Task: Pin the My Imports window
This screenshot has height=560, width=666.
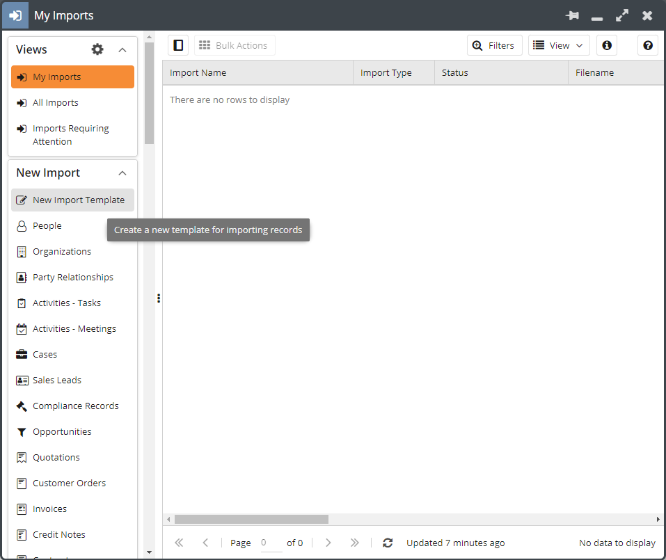Action: [572, 15]
